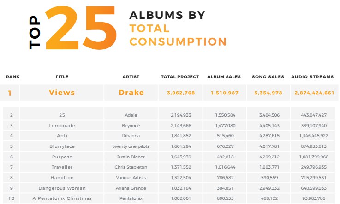Click the Drake artist cell
Screen dimensions: 340x204
pos(131,93)
